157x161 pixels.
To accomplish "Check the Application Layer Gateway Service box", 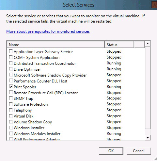I will pyautogui.click(x=11, y=51).
